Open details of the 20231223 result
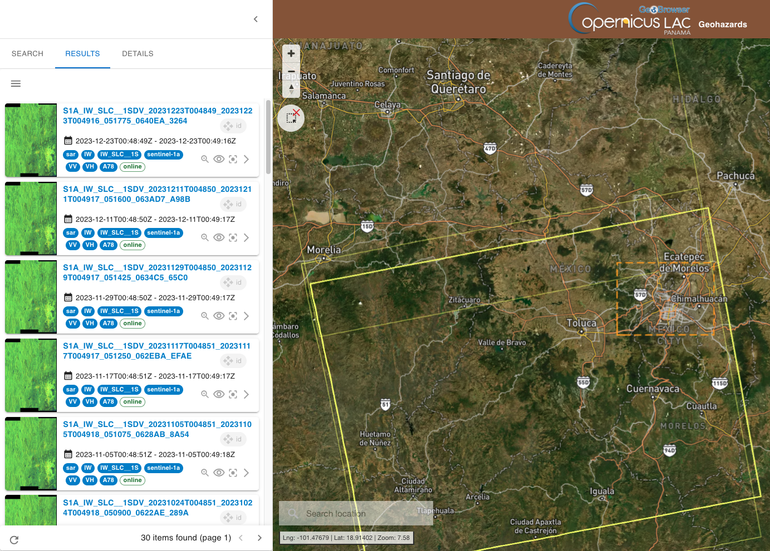Viewport: 770px width, 551px height. click(246, 159)
